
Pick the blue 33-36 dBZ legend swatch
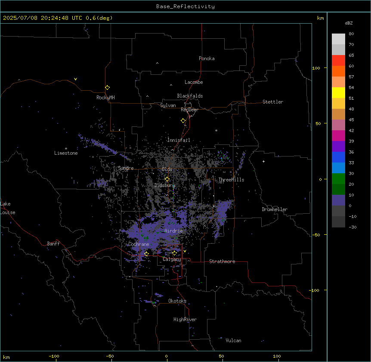pyautogui.click(x=338, y=157)
